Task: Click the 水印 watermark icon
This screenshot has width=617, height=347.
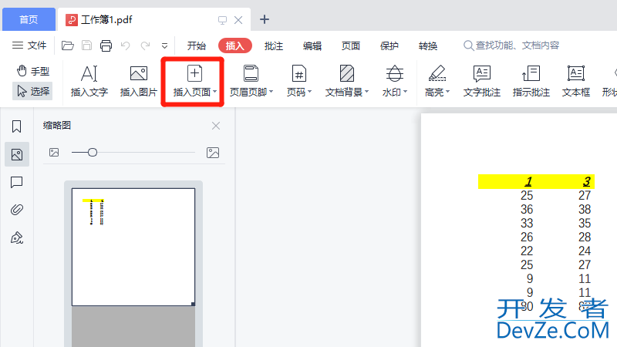Action: 394,73
